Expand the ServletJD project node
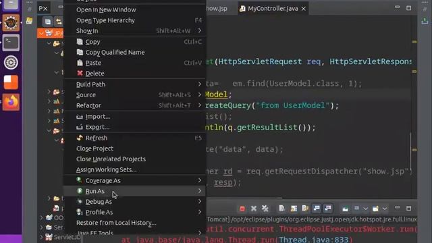Image resolution: width=432 pixels, height=243 pixels. 41,237
